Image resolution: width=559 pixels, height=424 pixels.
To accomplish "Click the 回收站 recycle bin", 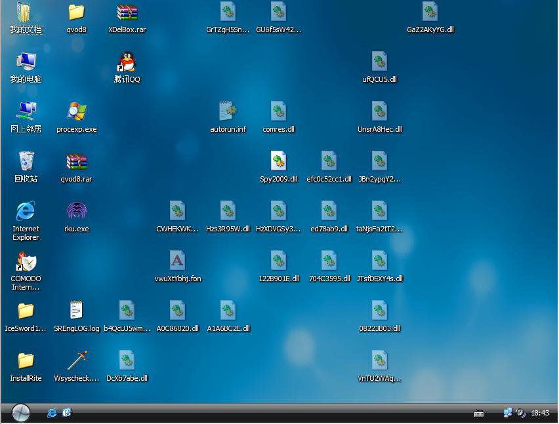I will point(26,163).
